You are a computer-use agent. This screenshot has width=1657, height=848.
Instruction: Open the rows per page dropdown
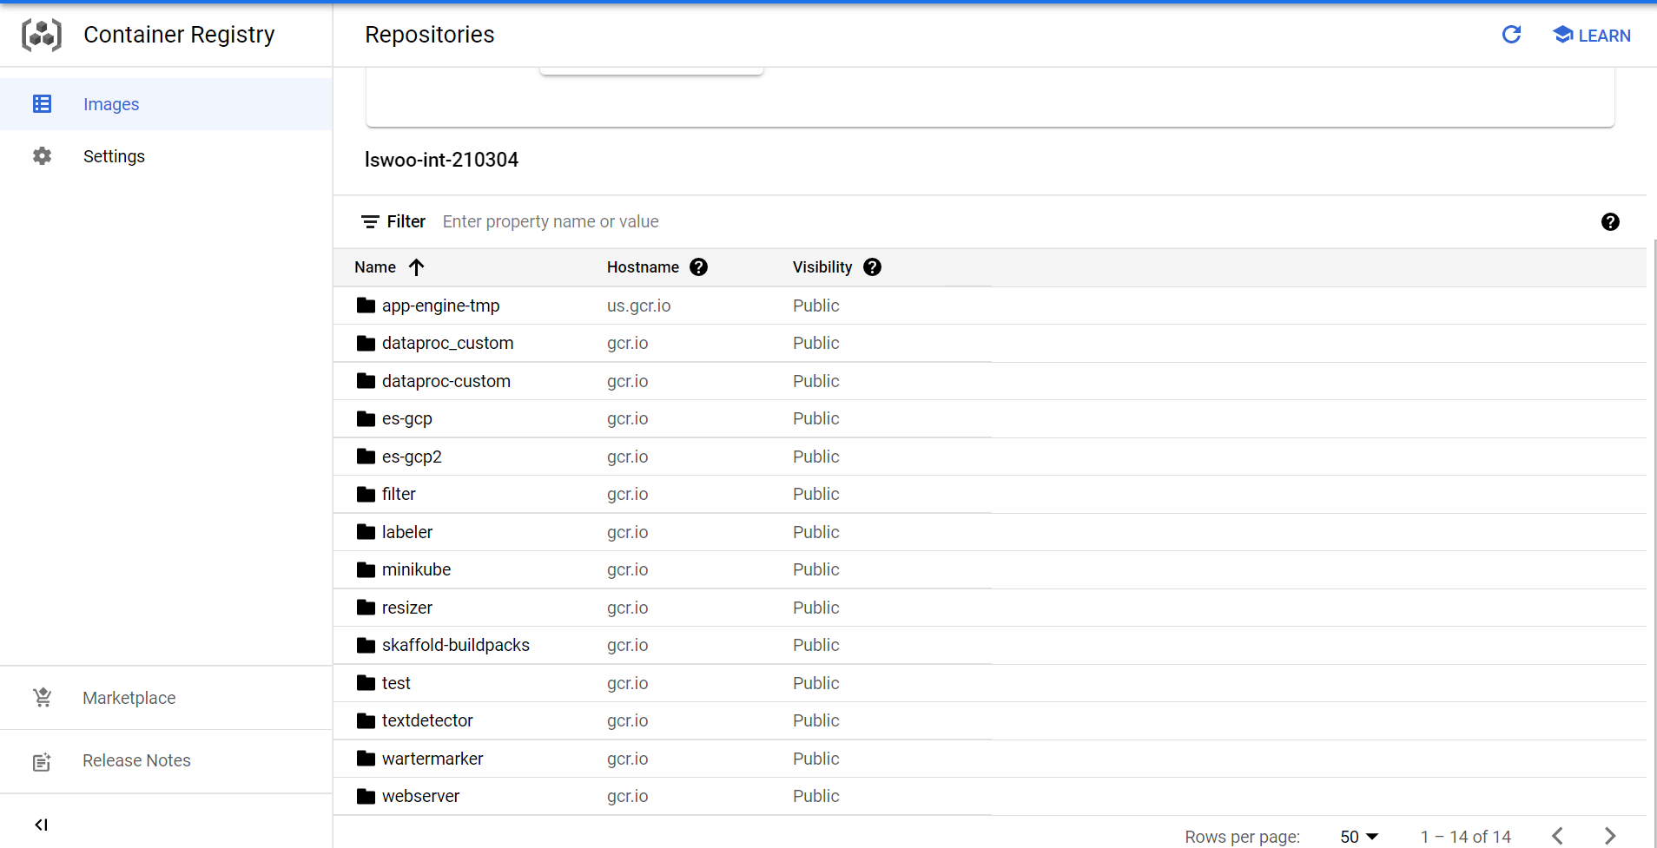click(x=1359, y=837)
